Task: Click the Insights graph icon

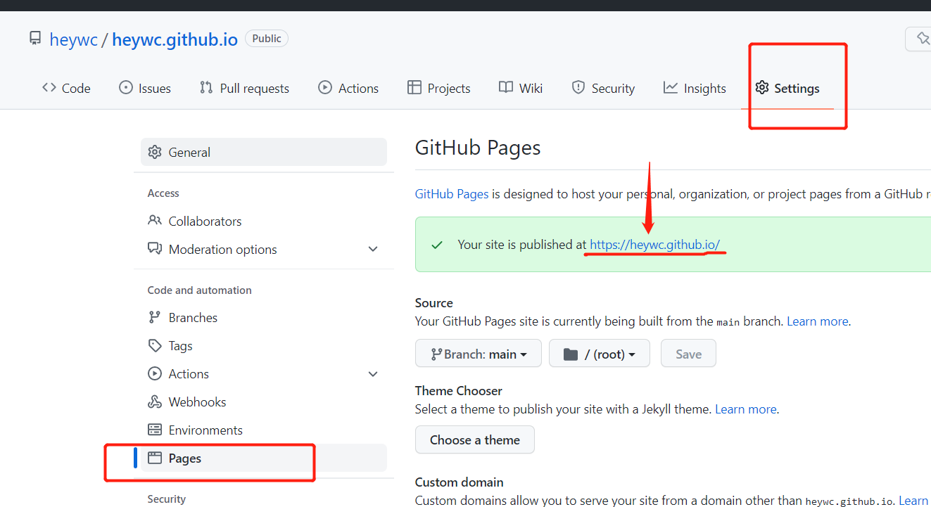Action: click(671, 87)
